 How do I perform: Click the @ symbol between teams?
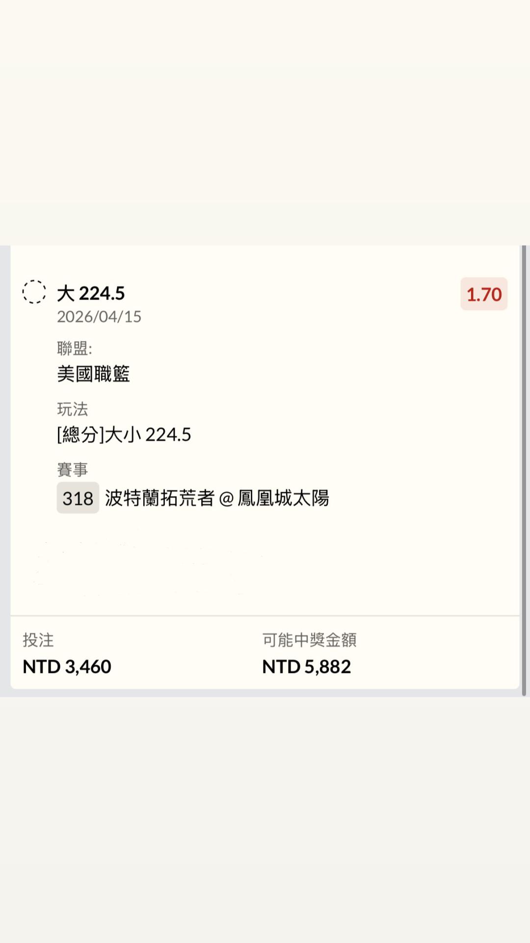[226, 499]
